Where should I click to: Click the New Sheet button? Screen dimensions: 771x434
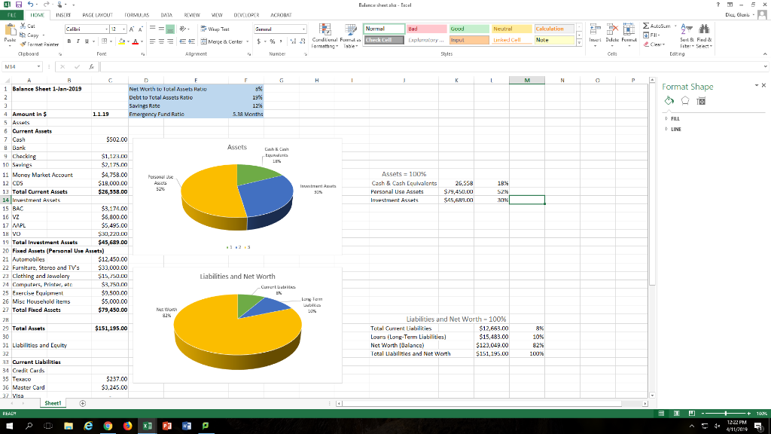pyautogui.click(x=81, y=402)
